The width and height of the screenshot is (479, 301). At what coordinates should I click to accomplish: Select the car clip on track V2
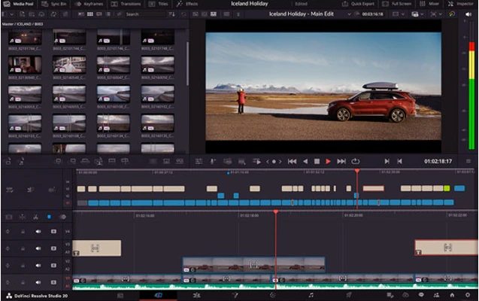(253, 265)
